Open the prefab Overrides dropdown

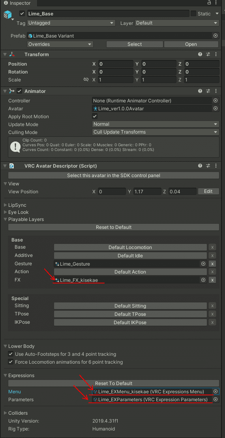pyautogui.click(x=60, y=44)
